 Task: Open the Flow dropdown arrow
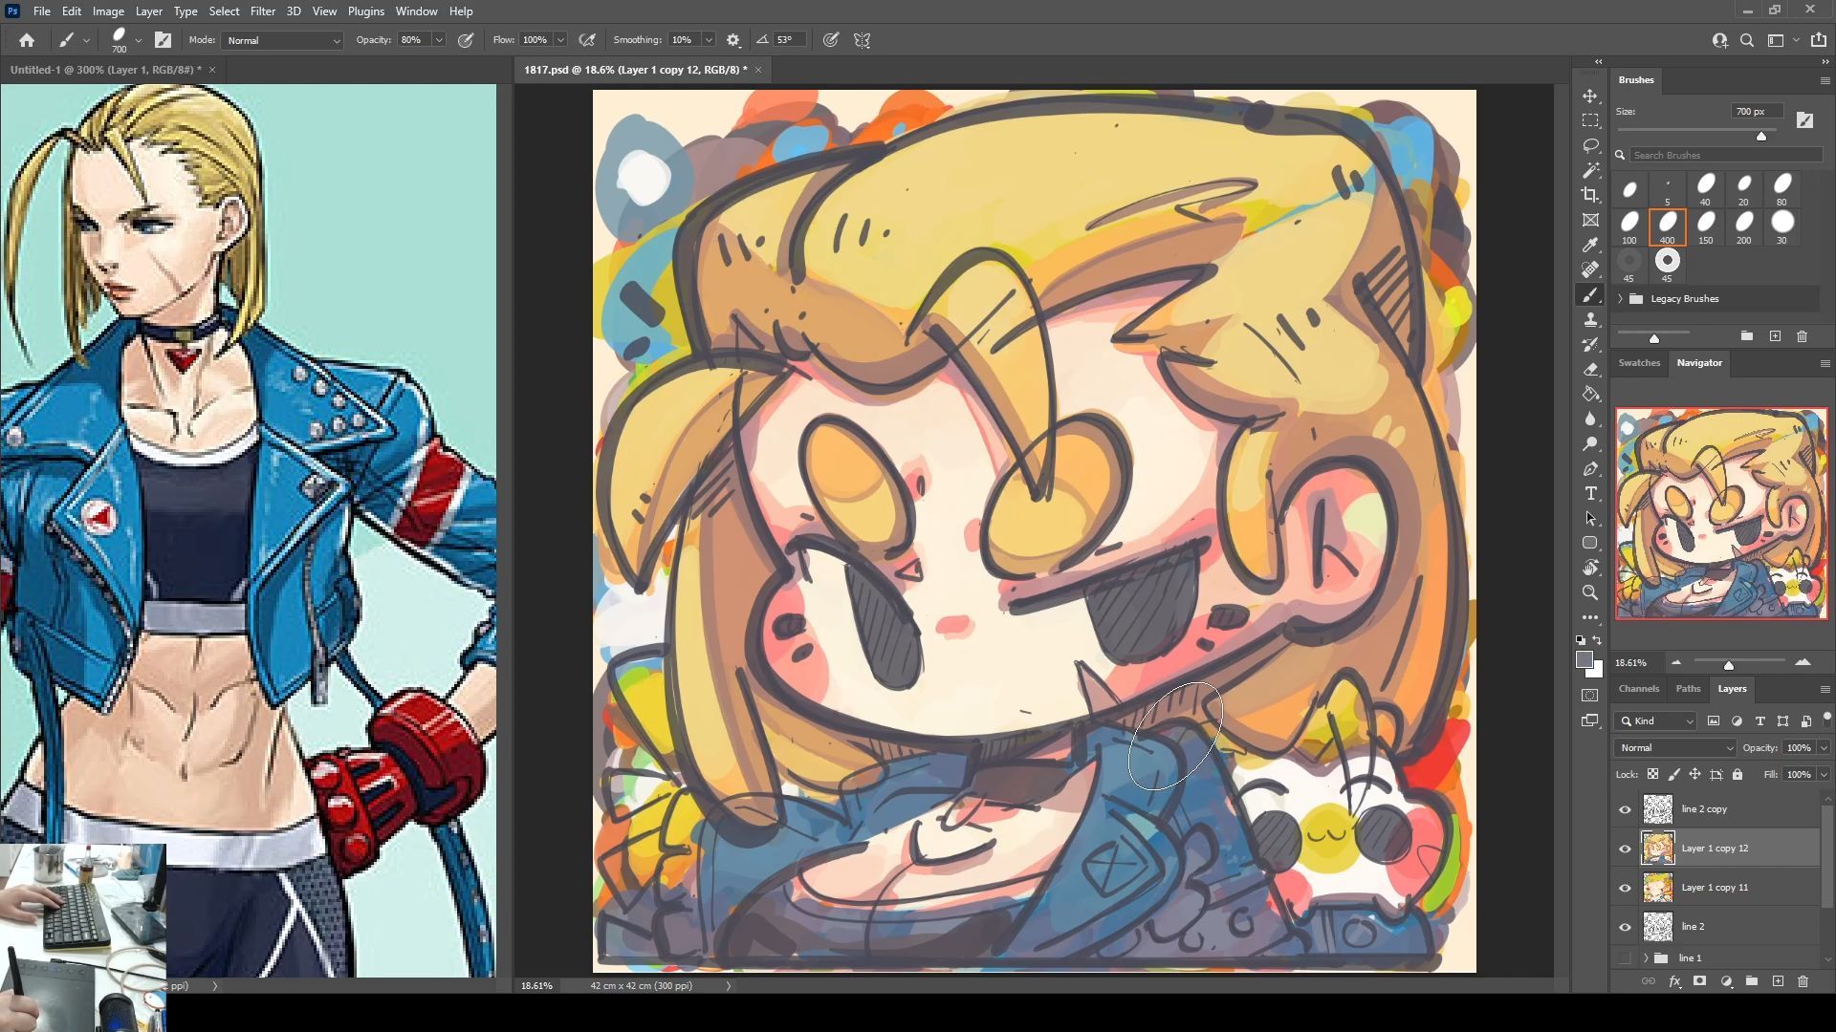(x=560, y=40)
